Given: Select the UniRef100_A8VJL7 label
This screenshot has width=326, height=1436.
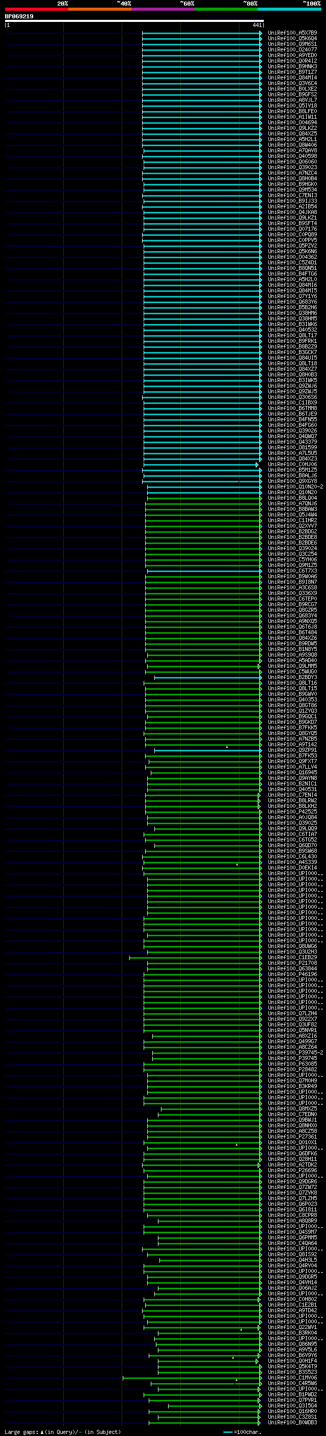Looking at the screenshot, I should point(292,100).
